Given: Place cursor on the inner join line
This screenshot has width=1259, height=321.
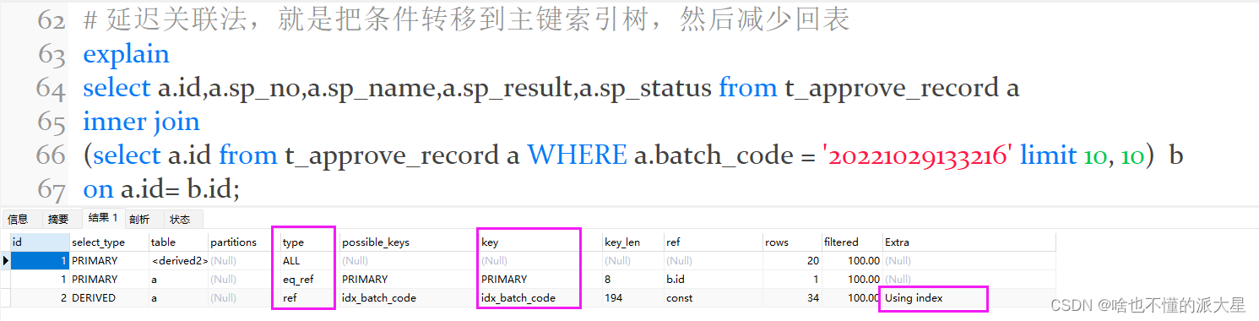Looking at the screenshot, I should coord(141,122).
